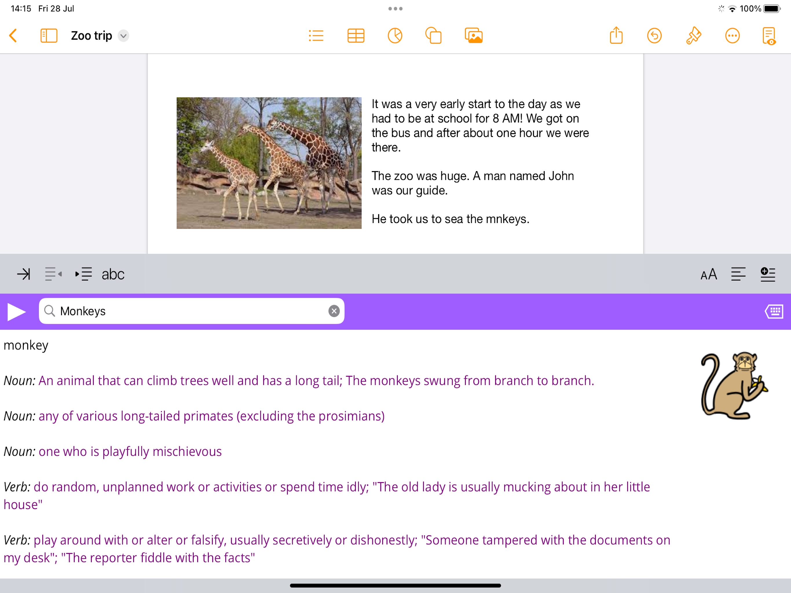Open the document view settings

pos(769,36)
